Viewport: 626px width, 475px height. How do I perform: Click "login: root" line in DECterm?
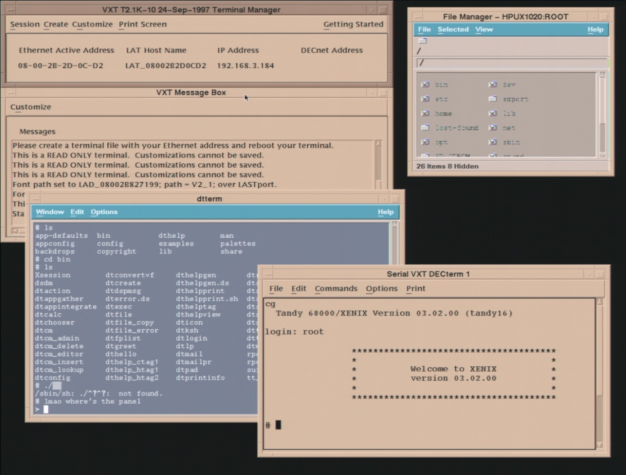click(294, 332)
